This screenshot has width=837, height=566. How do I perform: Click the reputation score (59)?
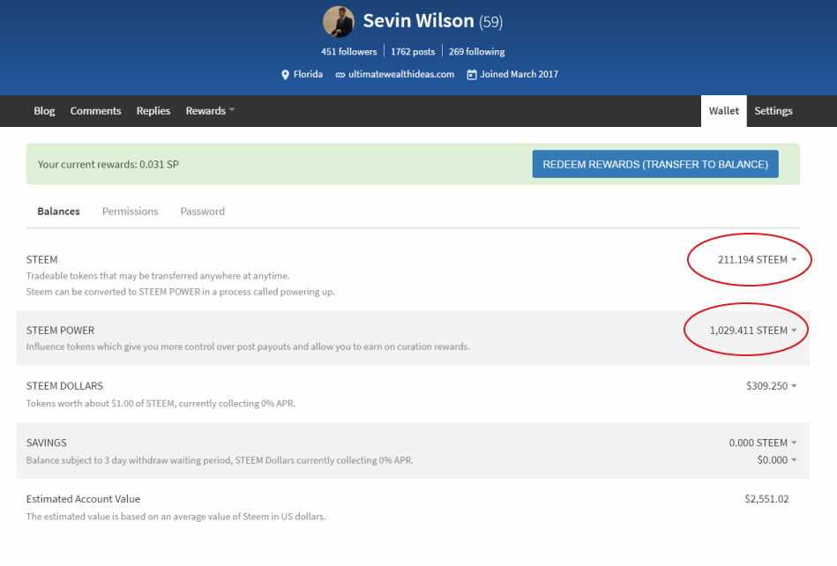tap(490, 22)
